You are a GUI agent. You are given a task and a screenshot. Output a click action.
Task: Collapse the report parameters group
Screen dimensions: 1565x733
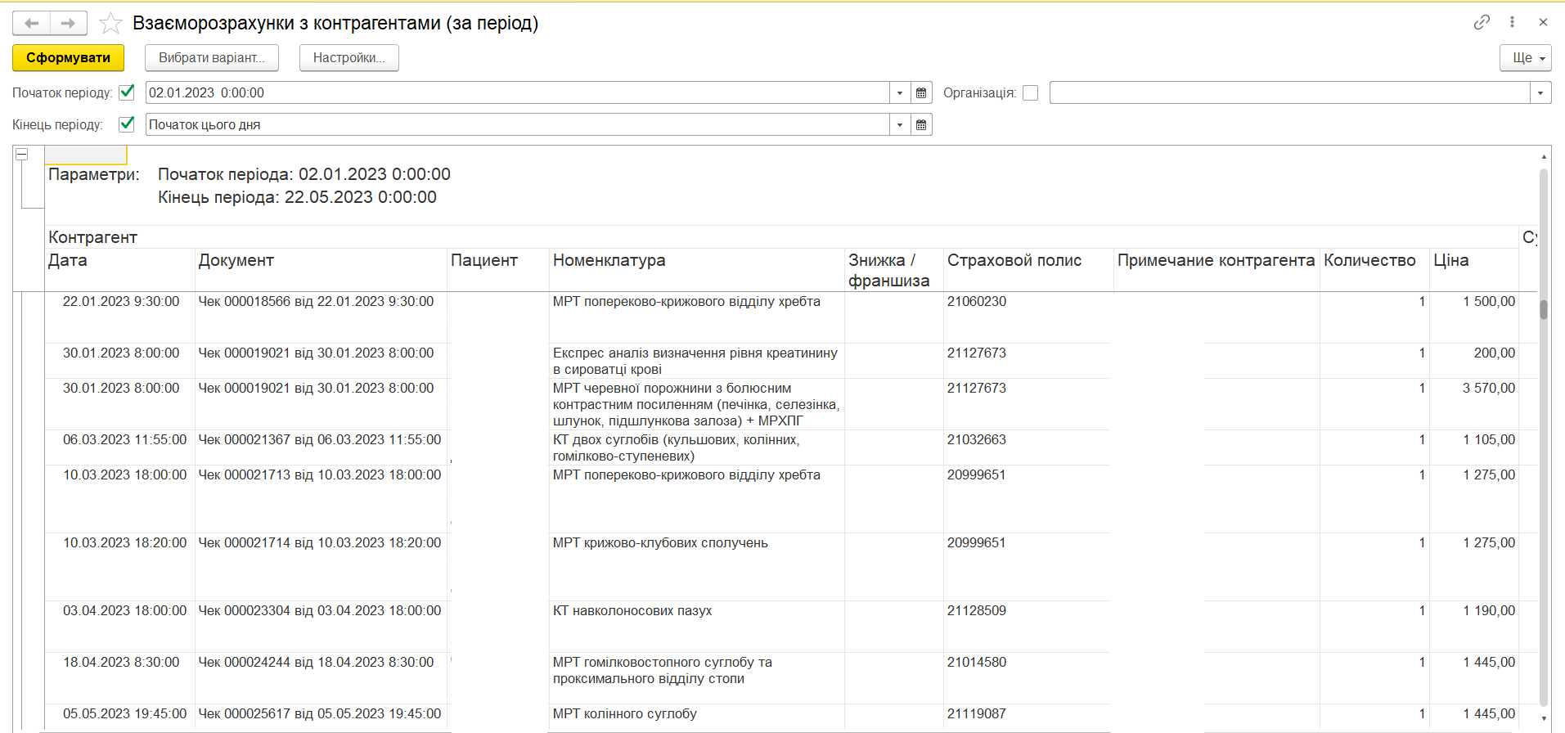coord(22,154)
